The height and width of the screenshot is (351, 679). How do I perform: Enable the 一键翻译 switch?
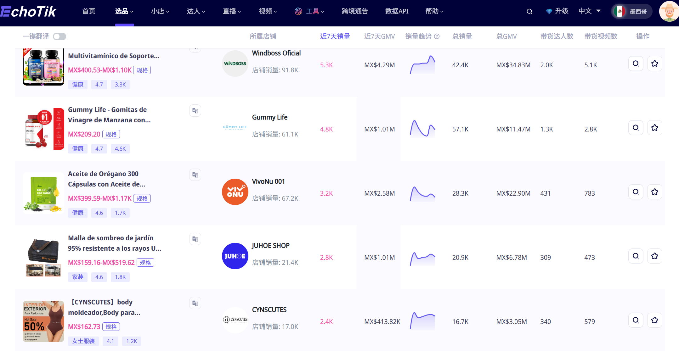tap(59, 36)
